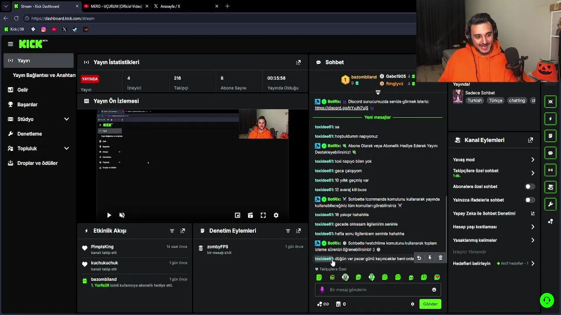Switch to Anasayfa / X tab
The width and height of the screenshot is (561, 315).
(186, 6)
